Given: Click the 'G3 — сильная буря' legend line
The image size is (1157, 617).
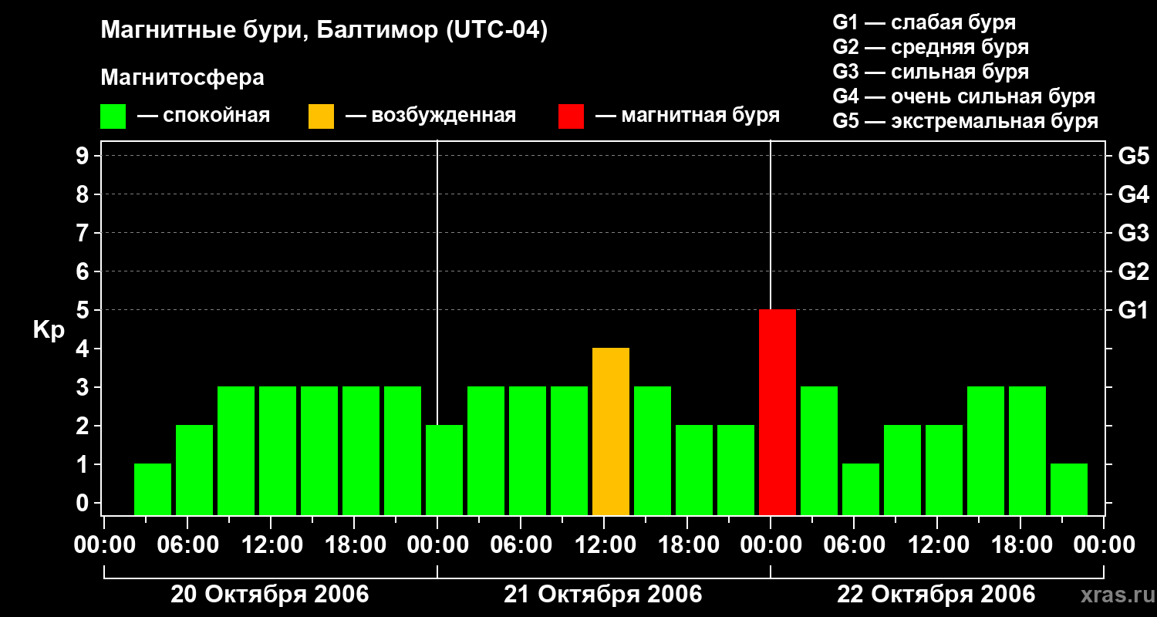Looking at the screenshot, I should coord(930,72).
